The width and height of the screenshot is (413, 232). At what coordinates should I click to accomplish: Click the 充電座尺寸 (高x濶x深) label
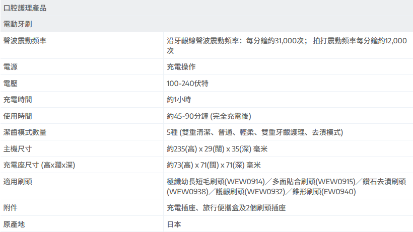(x=39, y=165)
